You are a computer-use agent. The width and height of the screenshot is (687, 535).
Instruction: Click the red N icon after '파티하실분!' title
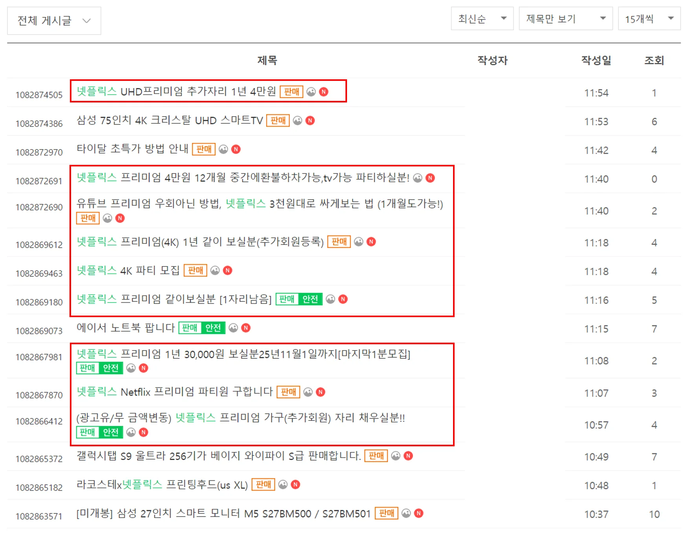(x=430, y=178)
